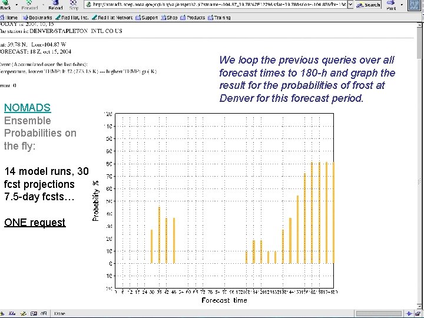Viewport: 424px width, 318px height.
Task: Click the page load progress bar
Action: click(x=379, y=314)
